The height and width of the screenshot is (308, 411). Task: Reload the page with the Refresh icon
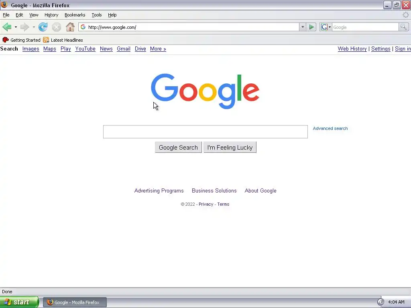click(x=43, y=27)
